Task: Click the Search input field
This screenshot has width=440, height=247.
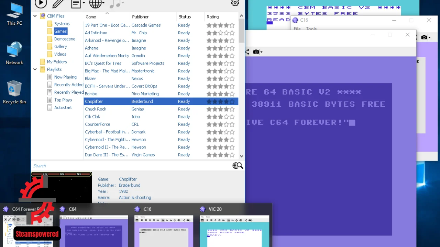Action: point(131,166)
